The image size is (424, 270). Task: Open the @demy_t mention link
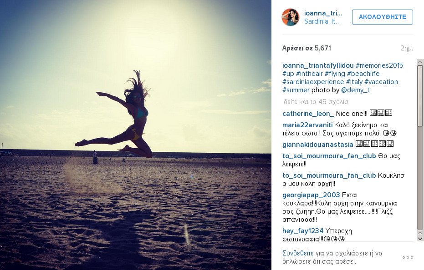coord(355,90)
